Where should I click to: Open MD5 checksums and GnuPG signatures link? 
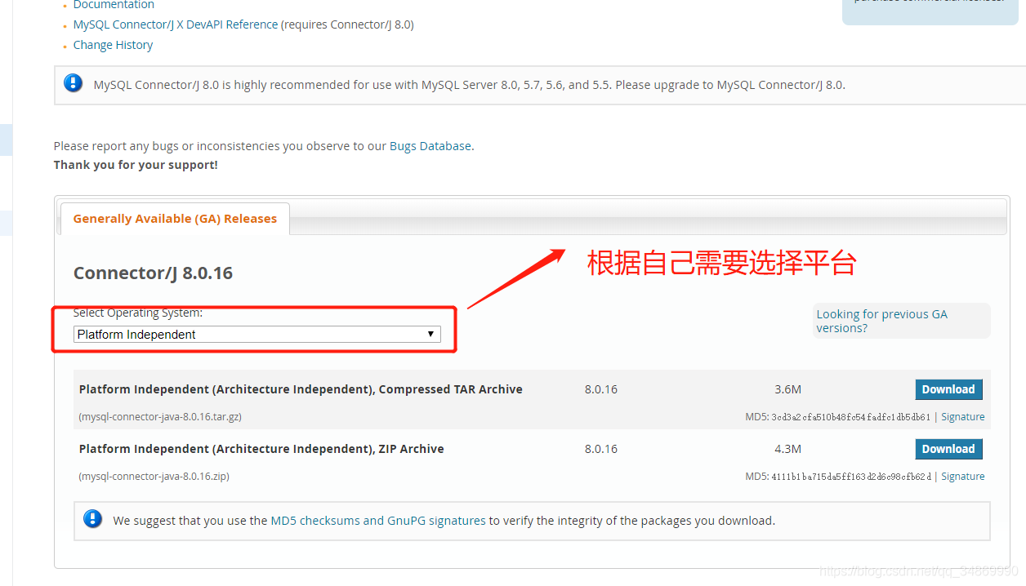378,520
